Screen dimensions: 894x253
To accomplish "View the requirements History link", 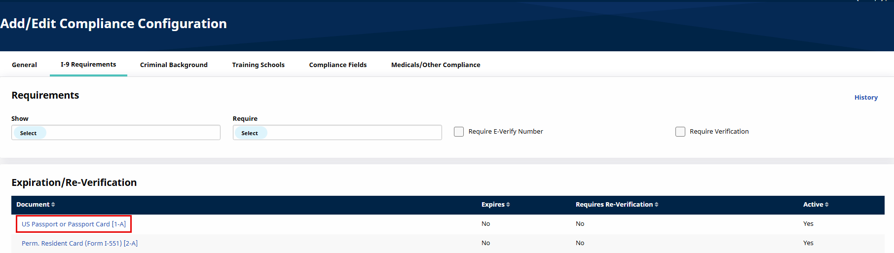I will click(x=866, y=98).
